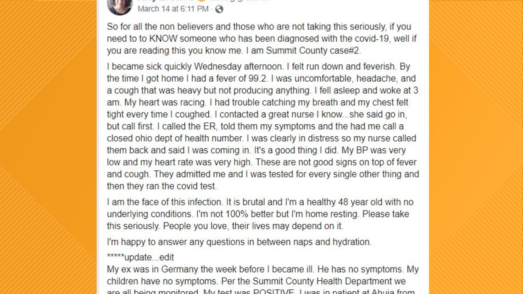Open the March 14 at 6:11 PM timestamp

(x=173, y=9)
